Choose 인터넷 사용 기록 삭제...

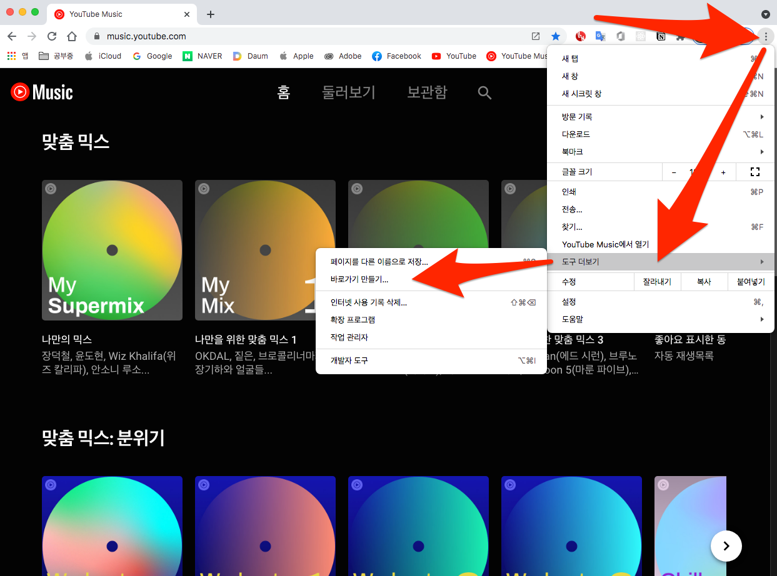tap(431, 302)
